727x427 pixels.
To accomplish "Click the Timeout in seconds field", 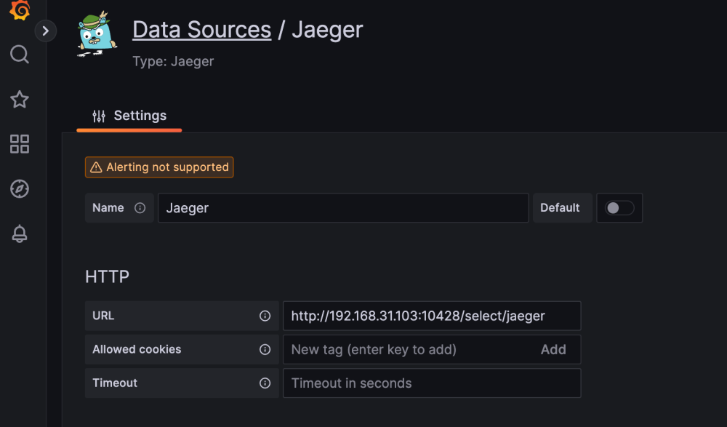I will pos(431,383).
